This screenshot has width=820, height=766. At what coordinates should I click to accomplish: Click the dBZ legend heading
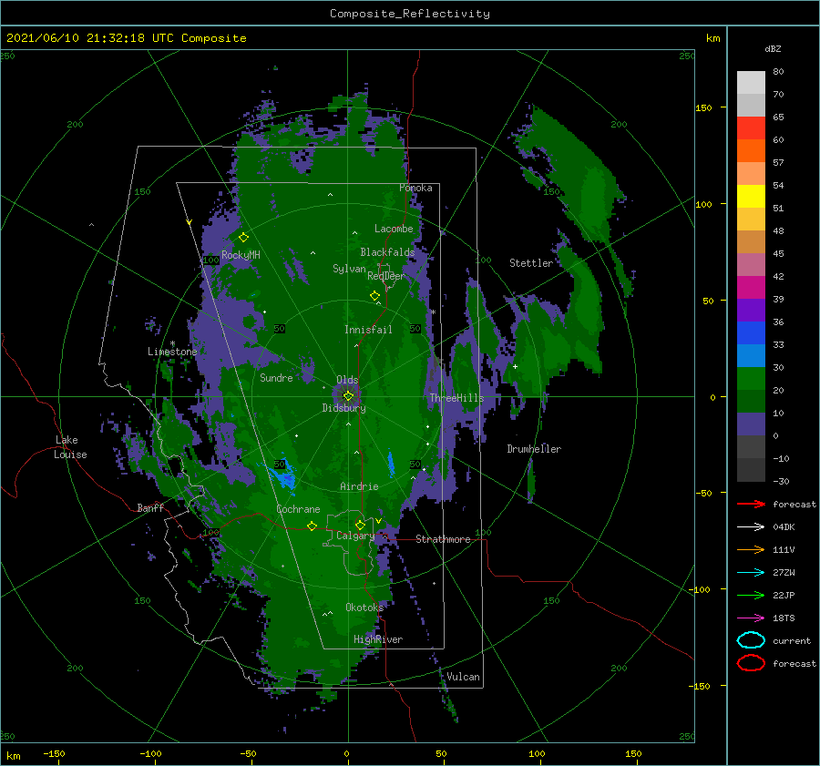click(773, 48)
